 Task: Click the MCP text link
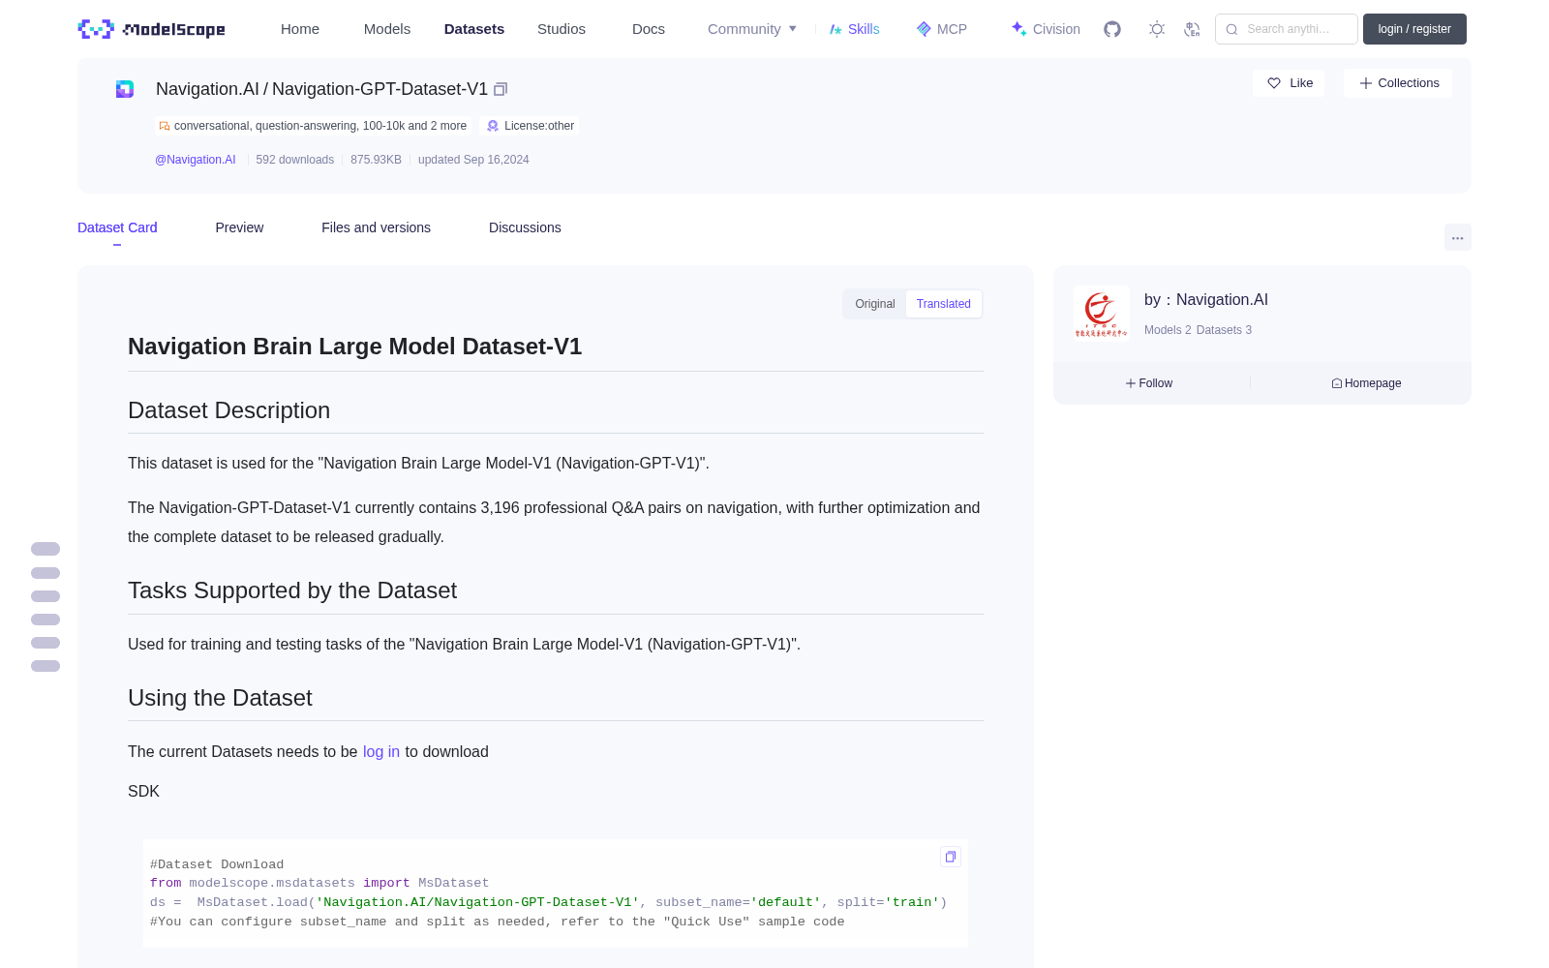(x=952, y=29)
